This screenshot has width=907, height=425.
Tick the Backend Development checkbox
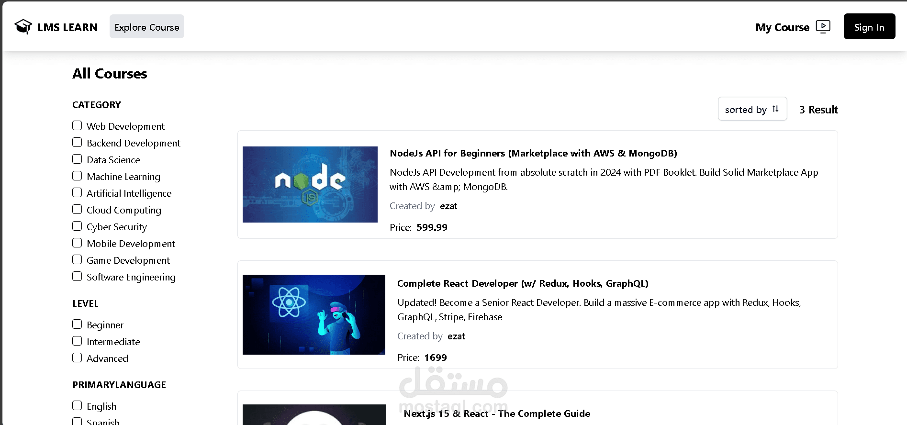pyautogui.click(x=77, y=142)
